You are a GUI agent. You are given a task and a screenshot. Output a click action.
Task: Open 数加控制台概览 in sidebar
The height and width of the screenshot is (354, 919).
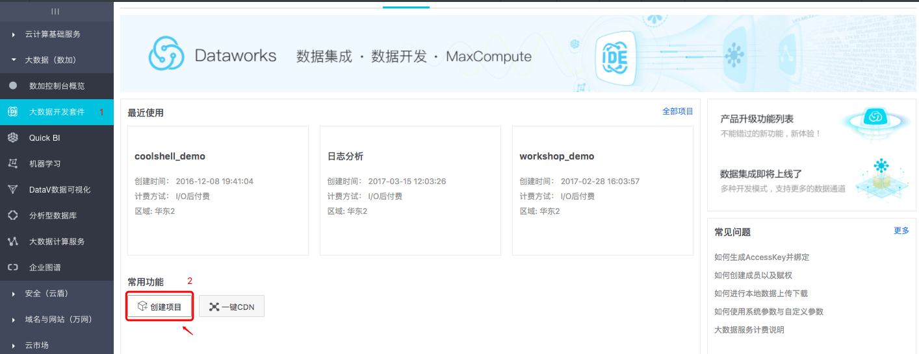pyautogui.click(x=57, y=86)
